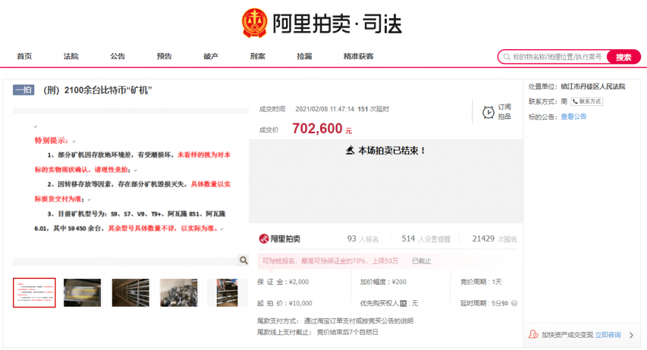The image size is (647, 350).
Task: Click the 优先购买权人 label
Action: tap(379, 304)
